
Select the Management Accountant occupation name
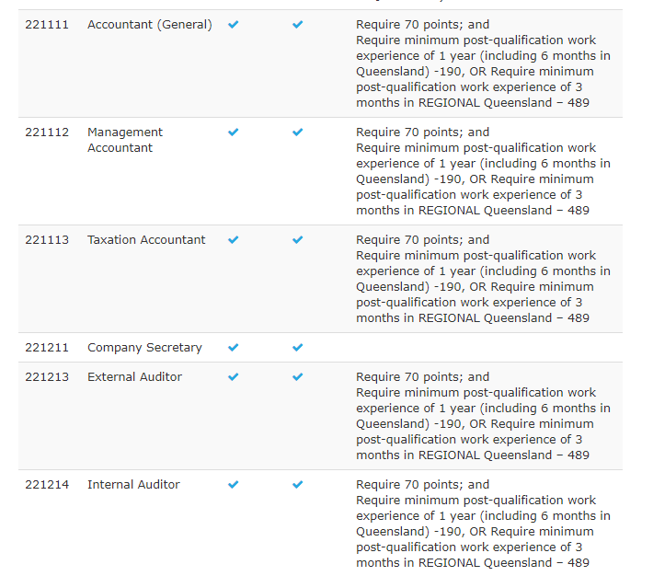(x=125, y=140)
